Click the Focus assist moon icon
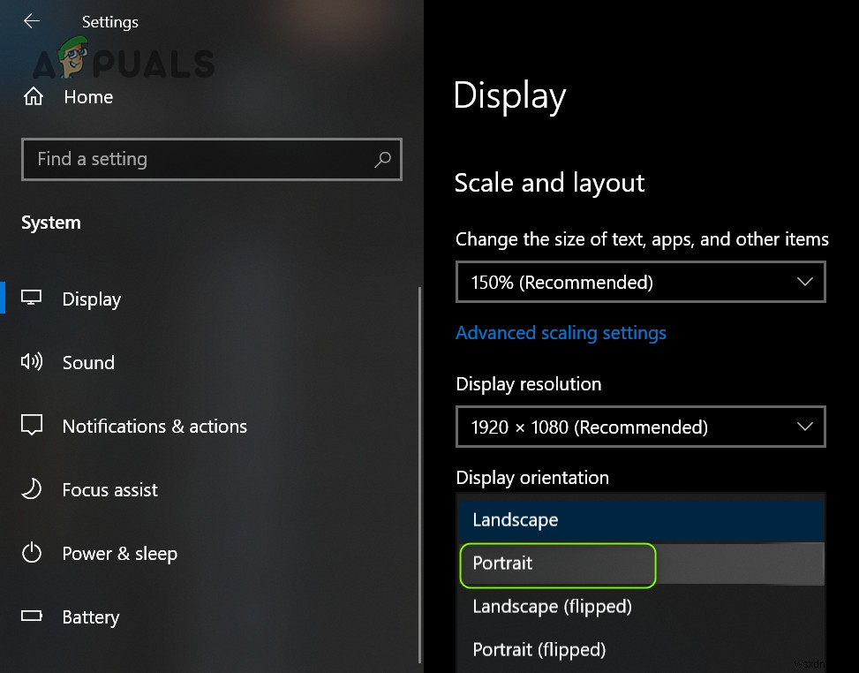This screenshot has height=673, width=859. pyautogui.click(x=32, y=489)
